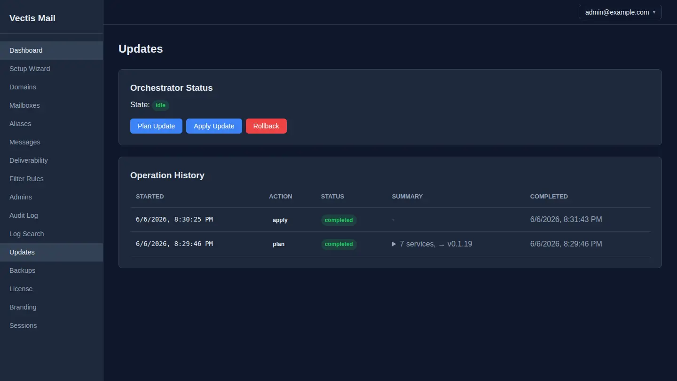Click the STATUS column header

(332, 197)
